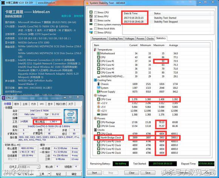Screen dimensions: 219x178
Task: Click the CPU Package power icon
Action: pyautogui.click(x=99, y=122)
